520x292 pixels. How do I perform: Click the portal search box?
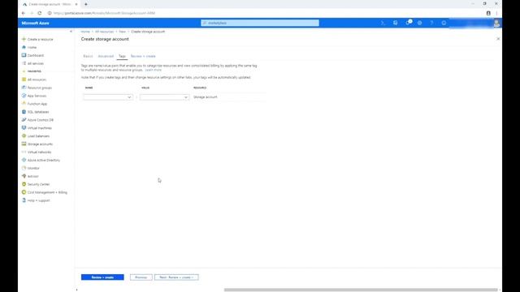coord(260,23)
